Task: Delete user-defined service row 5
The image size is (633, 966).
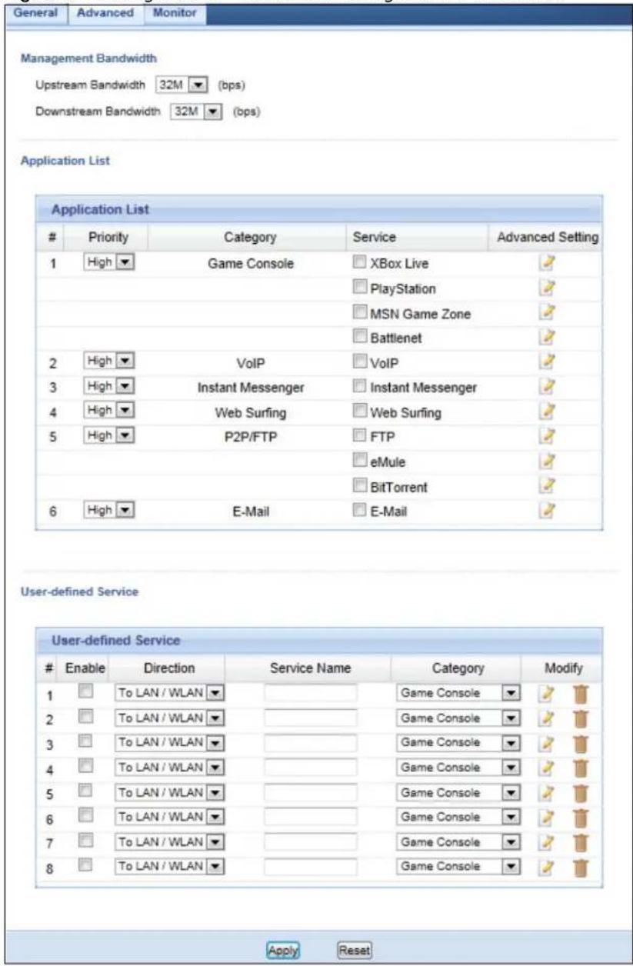Action: pos(581,791)
